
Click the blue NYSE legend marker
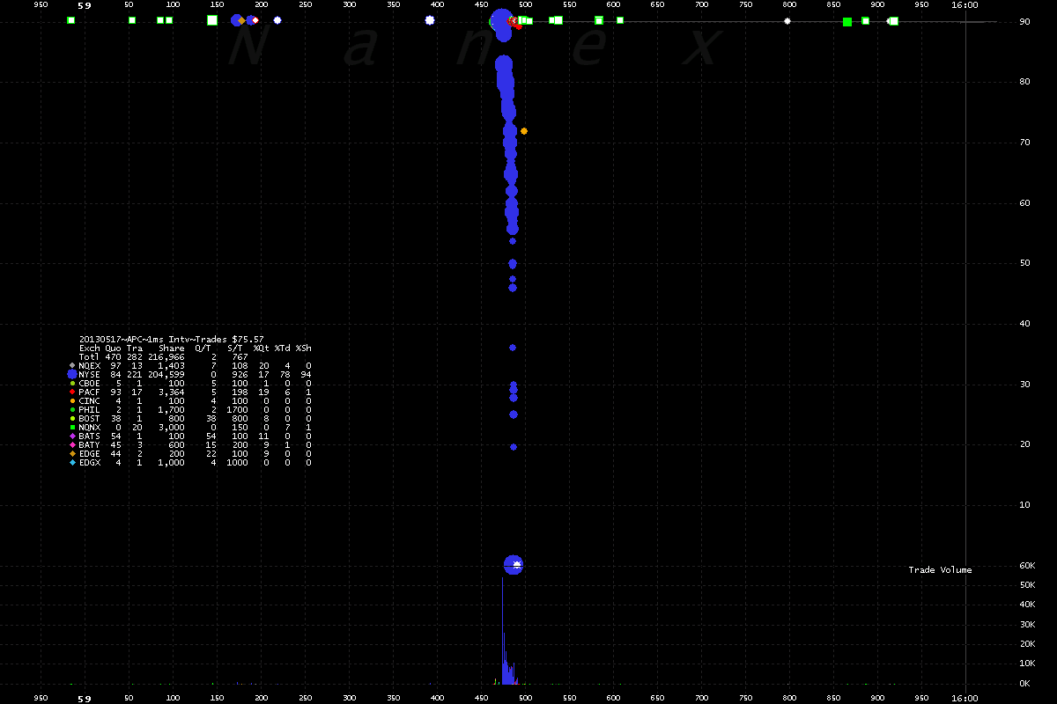tap(72, 374)
